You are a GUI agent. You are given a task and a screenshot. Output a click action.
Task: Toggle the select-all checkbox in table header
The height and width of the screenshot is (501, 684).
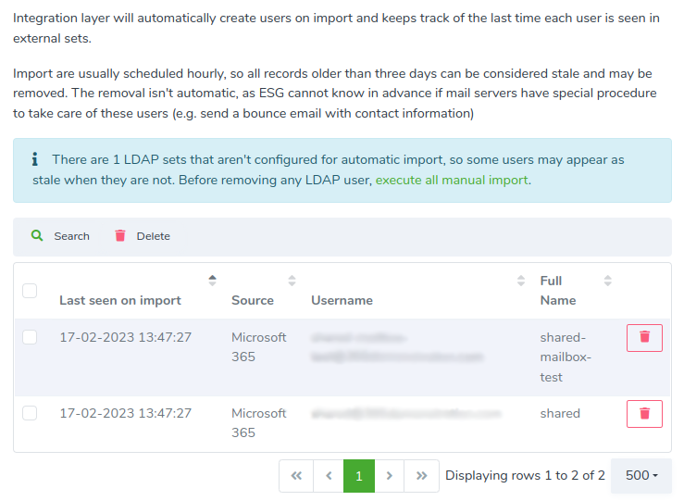(30, 291)
